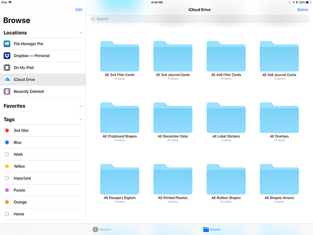Tap the battery indicator in status bar

pyautogui.click(x=308, y=2)
